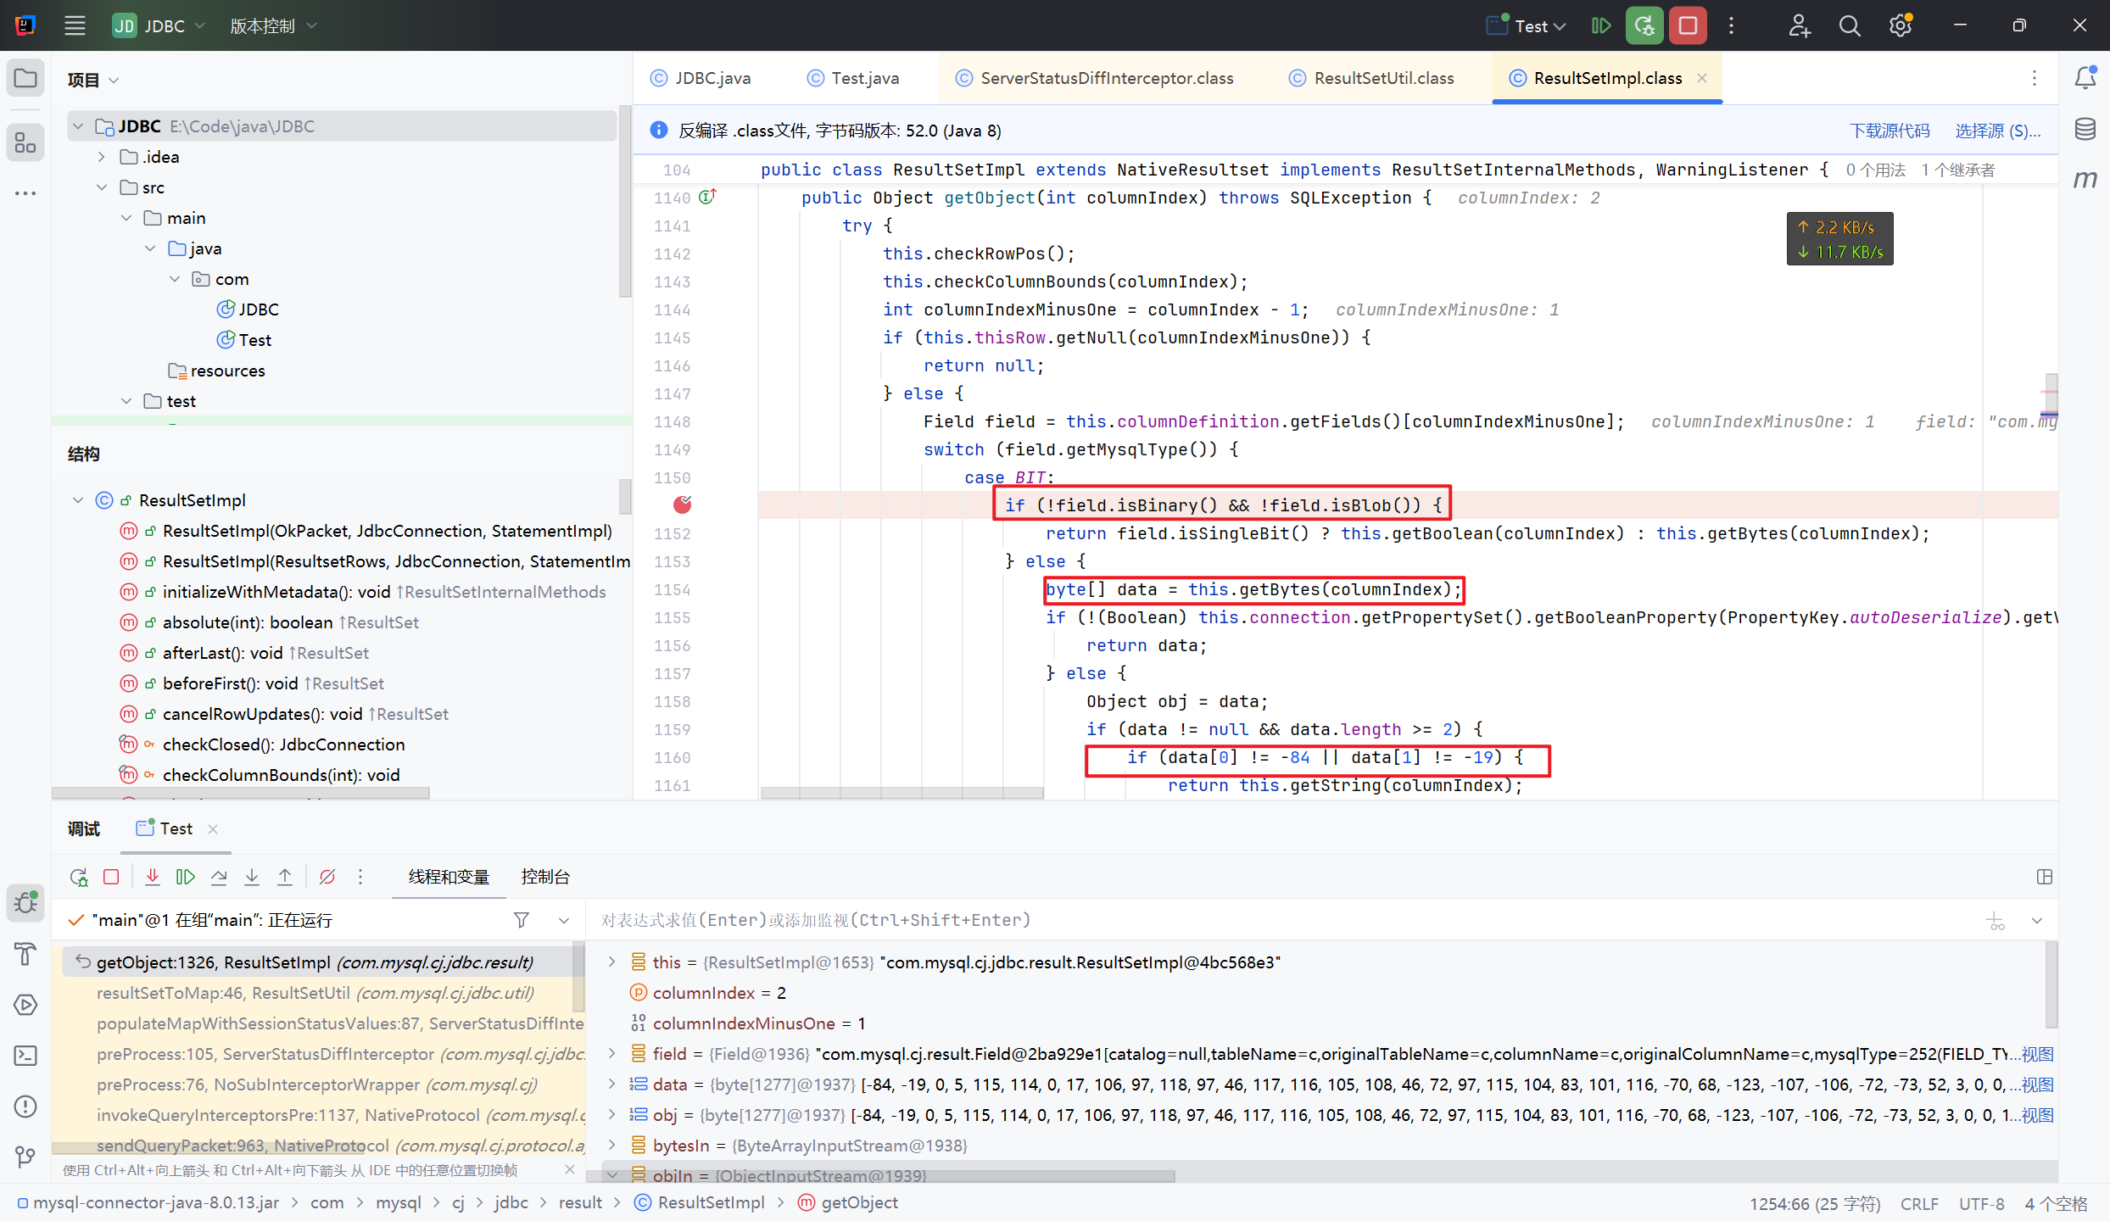Click Step Out in debug toolbar
The height and width of the screenshot is (1221, 2110).
[285, 877]
